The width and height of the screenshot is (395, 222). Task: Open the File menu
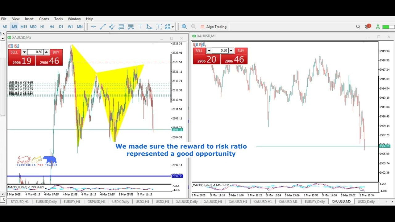4,19
